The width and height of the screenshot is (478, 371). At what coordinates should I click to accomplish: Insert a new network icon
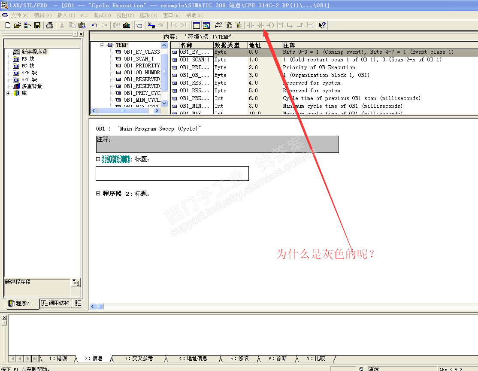(218, 25)
